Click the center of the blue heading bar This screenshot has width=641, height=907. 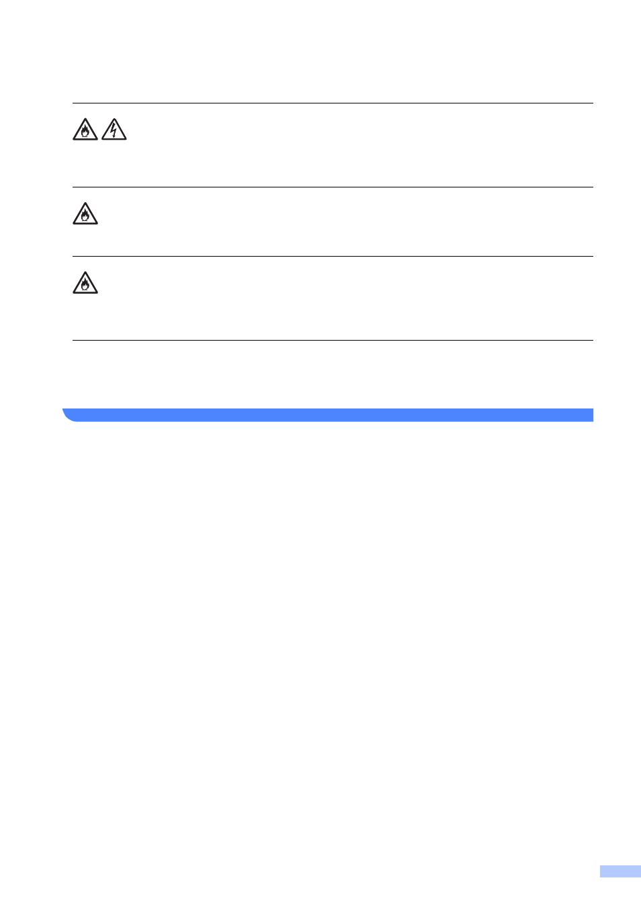click(x=328, y=415)
